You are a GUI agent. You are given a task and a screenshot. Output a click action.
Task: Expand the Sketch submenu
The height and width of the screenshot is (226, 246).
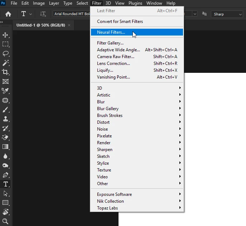[137, 156]
